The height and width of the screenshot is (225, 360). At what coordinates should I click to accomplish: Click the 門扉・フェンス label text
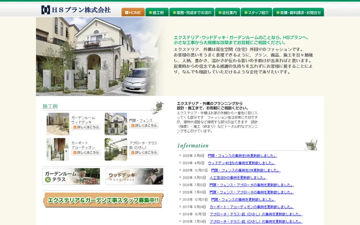coord(141,120)
